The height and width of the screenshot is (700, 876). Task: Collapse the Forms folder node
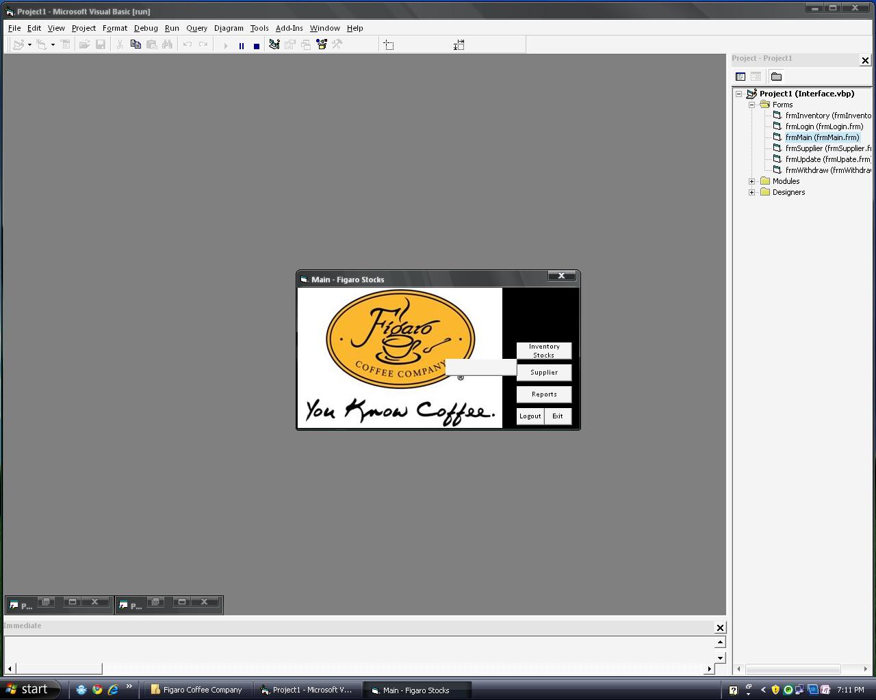(x=751, y=105)
